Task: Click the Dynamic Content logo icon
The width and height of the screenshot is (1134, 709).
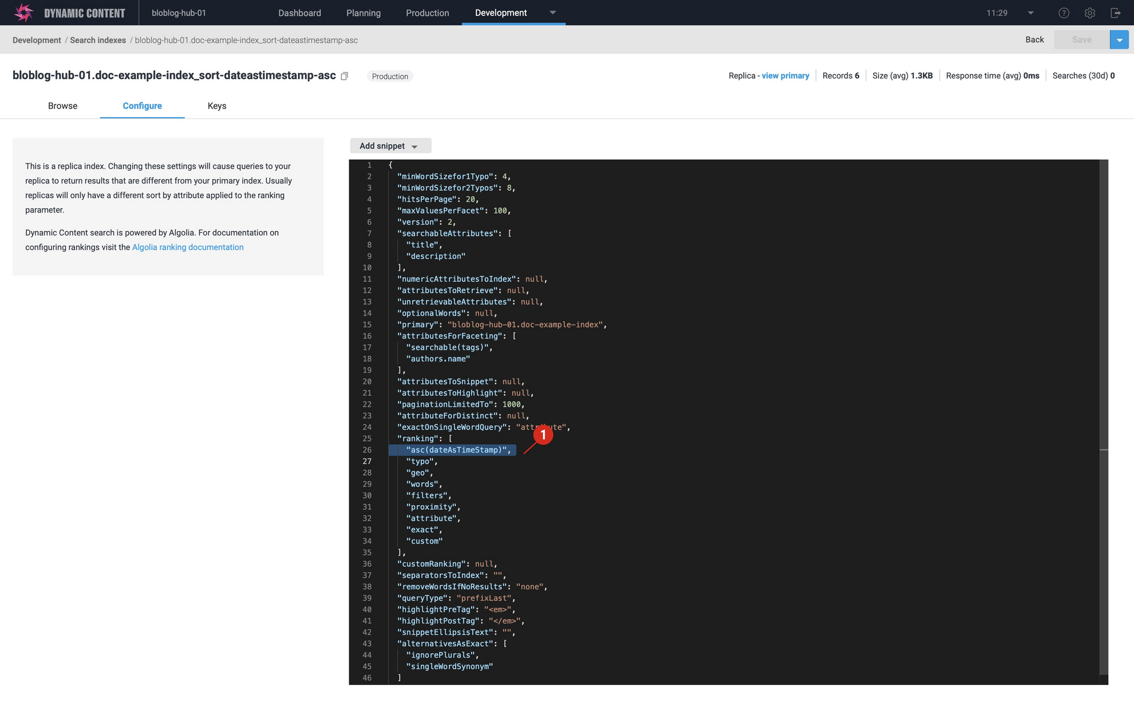Action: click(x=23, y=13)
